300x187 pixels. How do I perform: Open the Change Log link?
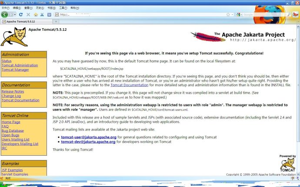click(x=11, y=96)
